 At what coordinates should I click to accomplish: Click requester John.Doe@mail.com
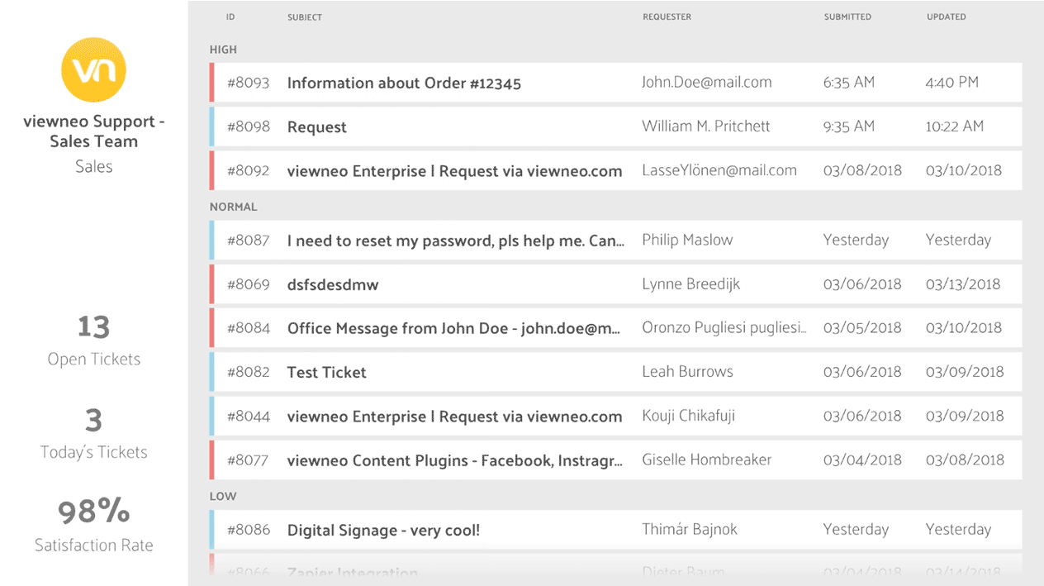[707, 82]
